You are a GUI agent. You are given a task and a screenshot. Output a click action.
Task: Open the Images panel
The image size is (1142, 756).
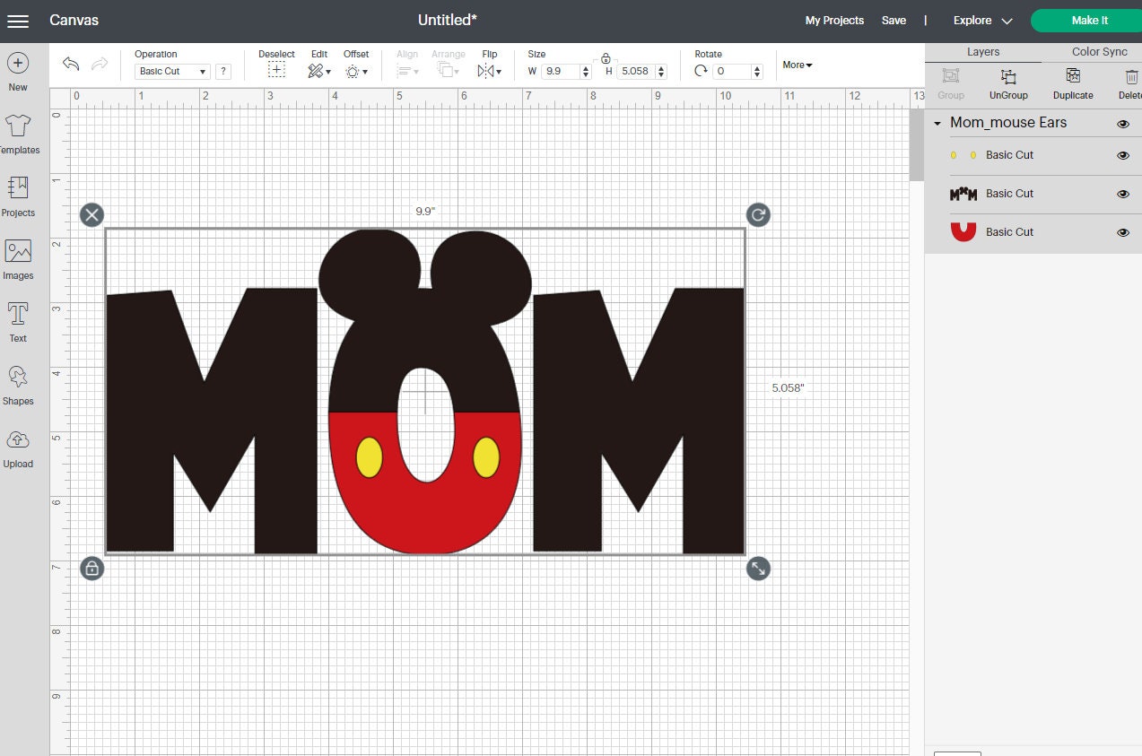point(18,258)
